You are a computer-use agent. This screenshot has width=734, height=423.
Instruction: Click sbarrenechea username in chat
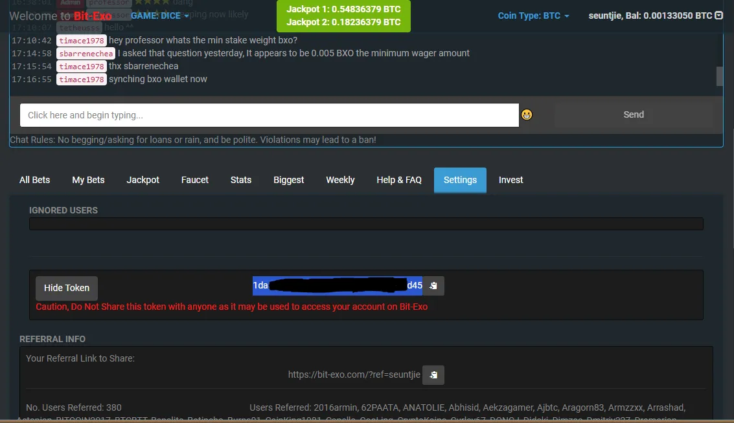click(86, 53)
